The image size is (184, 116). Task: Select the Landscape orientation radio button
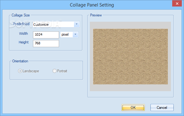tap(20, 71)
